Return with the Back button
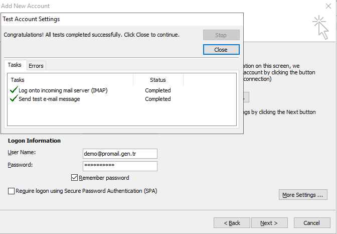The width and height of the screenshot is (337, 234). tap(232, 223)
